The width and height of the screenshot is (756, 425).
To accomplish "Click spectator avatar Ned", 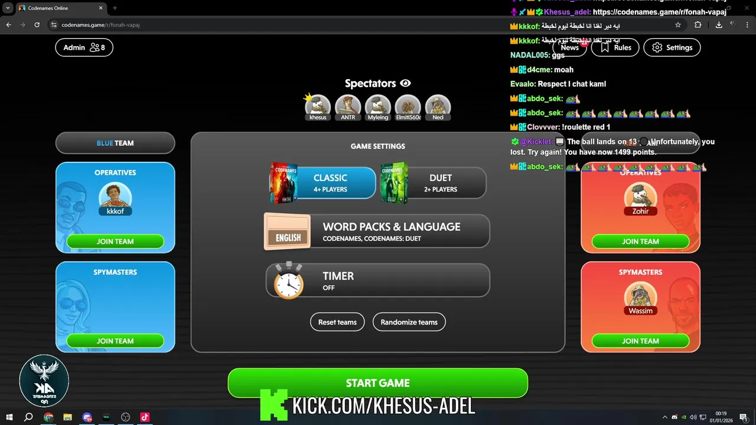I will tap(438, 107).
